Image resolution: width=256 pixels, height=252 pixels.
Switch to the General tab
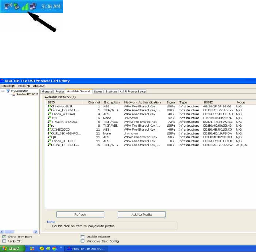(x=47, y=92)
